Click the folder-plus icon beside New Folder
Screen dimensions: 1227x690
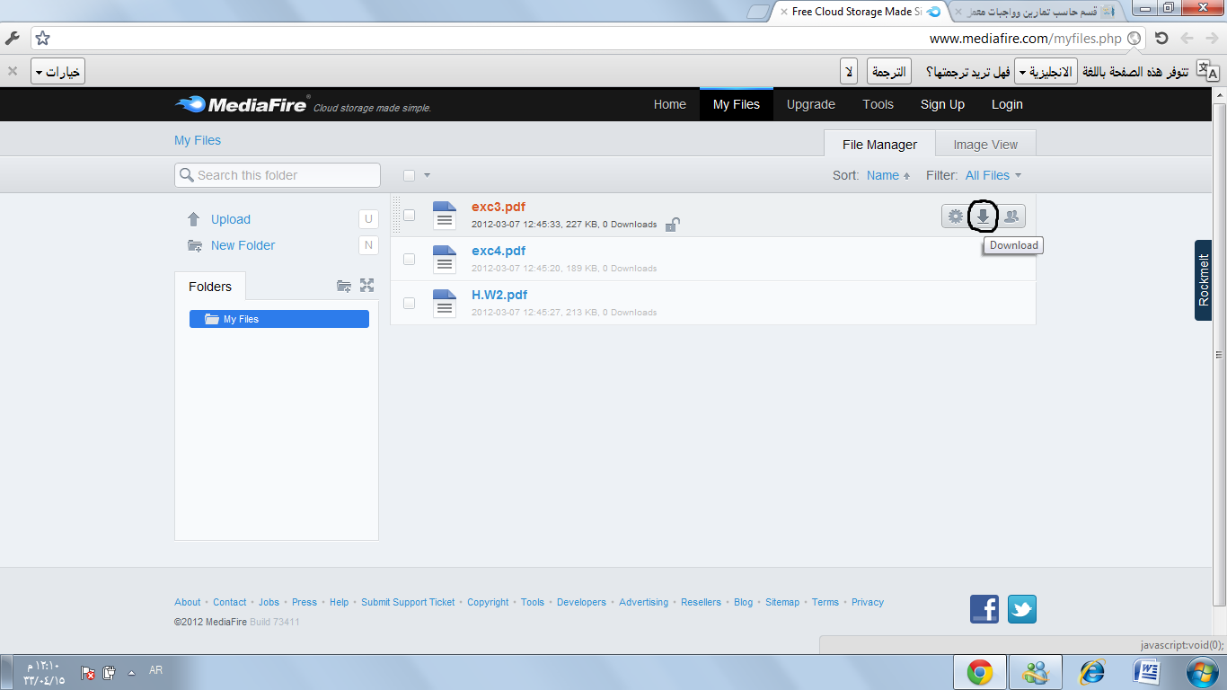coord(194,245)
